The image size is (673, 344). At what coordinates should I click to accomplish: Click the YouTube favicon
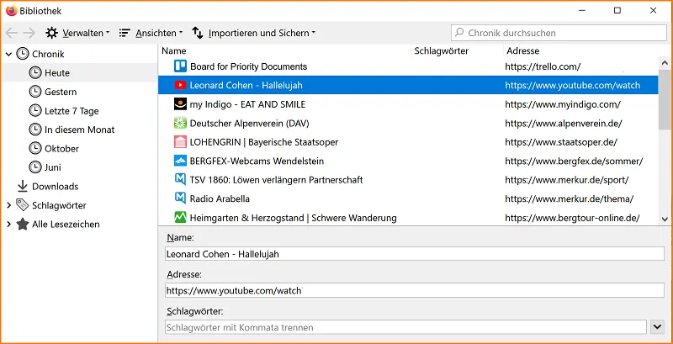coord(180,85)
